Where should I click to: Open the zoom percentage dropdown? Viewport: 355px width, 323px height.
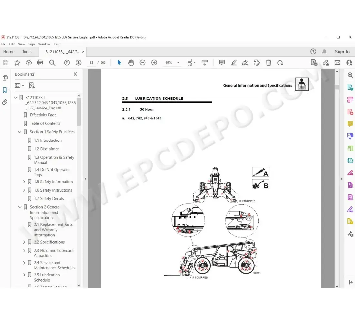[x=178, y=62]
